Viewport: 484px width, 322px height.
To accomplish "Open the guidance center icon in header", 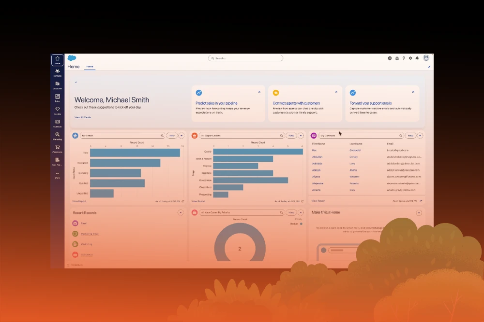I will pos(397,58).
